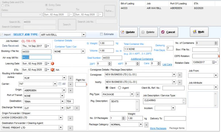This screenshot has height=132, width=221.
Task: Click the plus button next to Airline
Action: (x=71, y=78)
